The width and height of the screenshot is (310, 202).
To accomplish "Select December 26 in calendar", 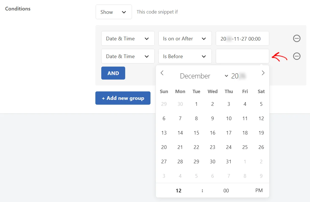I will (261, 147).
